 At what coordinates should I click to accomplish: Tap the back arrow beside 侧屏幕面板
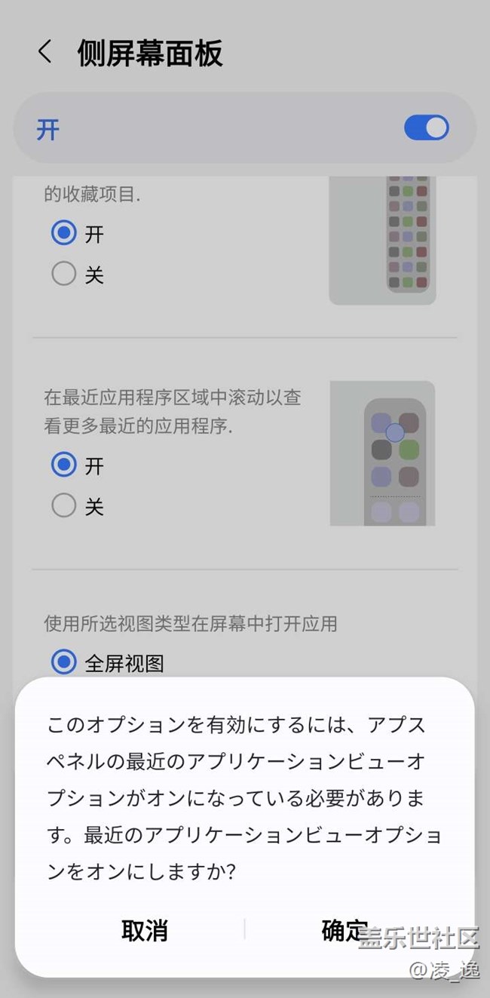[45, 52]
